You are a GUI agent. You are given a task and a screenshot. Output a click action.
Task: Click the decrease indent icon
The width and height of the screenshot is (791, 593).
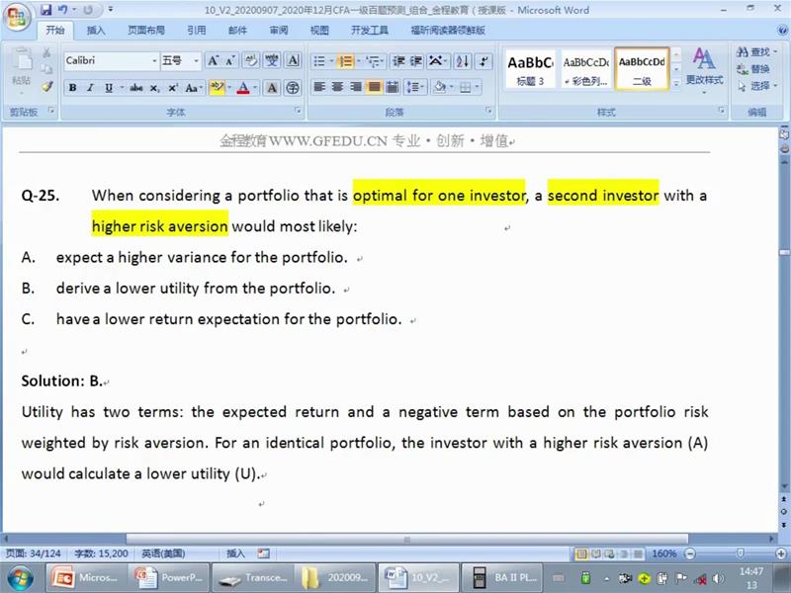click(x=397, y=61)
